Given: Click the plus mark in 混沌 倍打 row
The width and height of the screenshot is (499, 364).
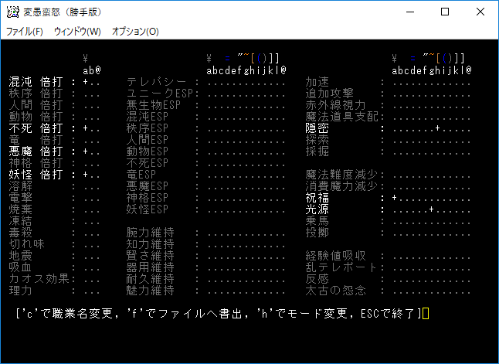Looking at the screenshot, I should coord(85,82).
